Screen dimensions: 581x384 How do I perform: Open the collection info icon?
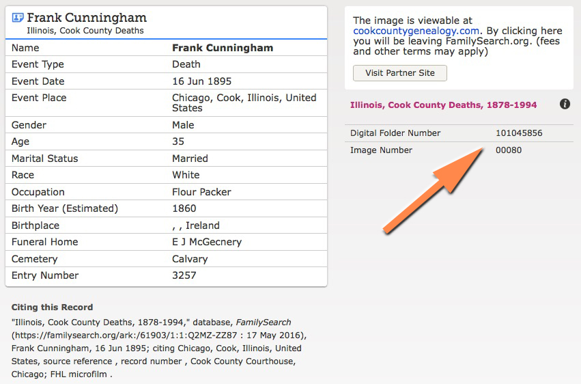(x=565, y=104)
